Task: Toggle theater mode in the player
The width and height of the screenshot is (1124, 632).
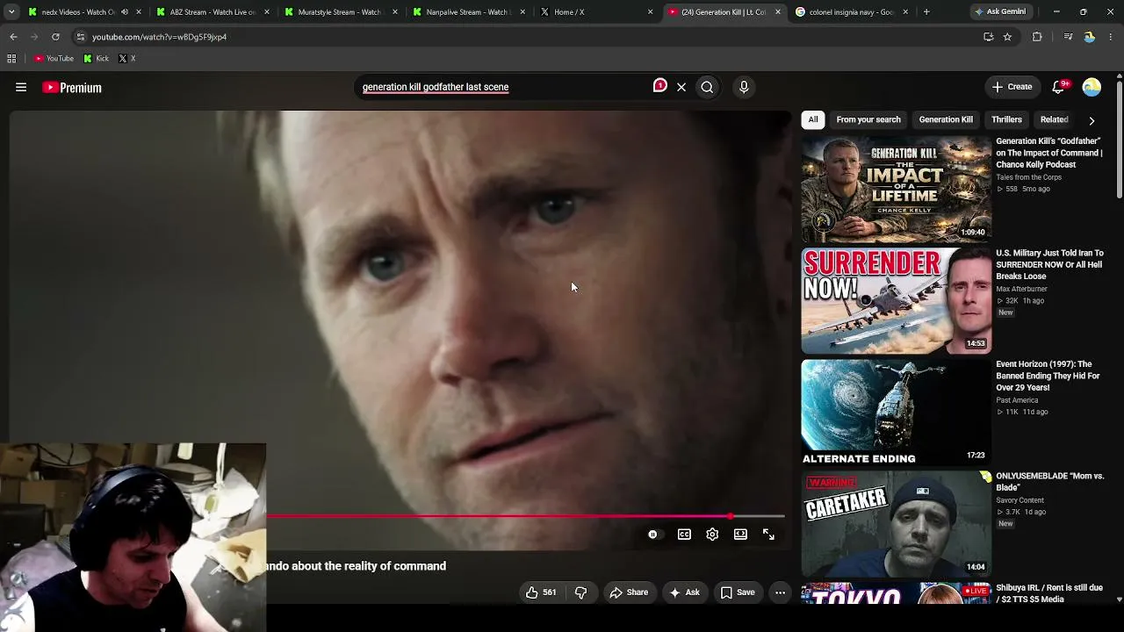Action: coord(740,535)
